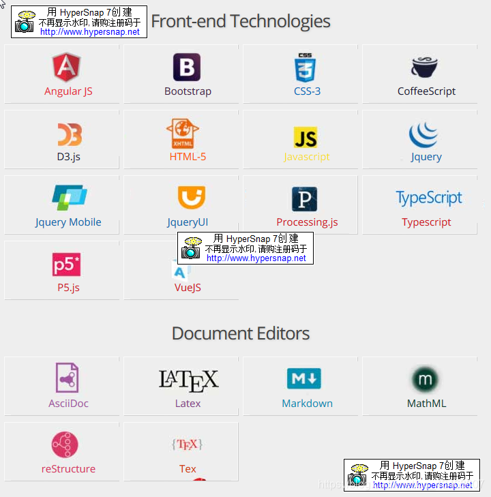This screenshot has width=491, height=497.
Task: Select the red Typescript label
Action: pos(426,222)
